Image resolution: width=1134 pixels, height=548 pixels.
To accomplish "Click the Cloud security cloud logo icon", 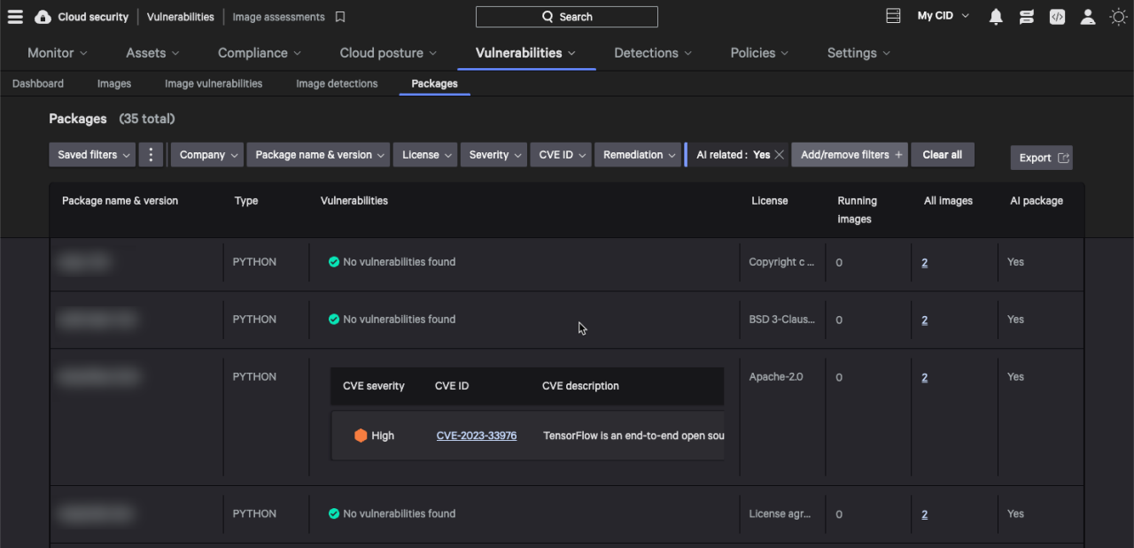I will click(43, 17).
